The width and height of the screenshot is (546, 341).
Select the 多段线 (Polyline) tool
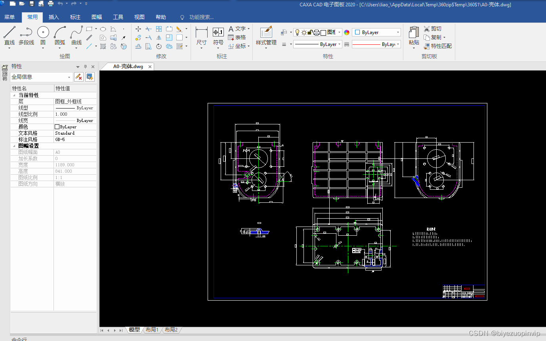click(x=26, y=36)
